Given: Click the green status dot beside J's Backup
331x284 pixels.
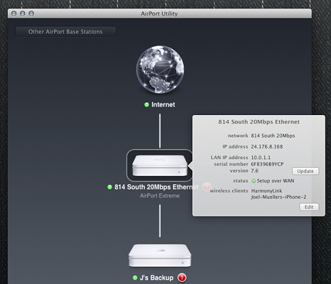Looking at the screenshot, I should [135, 278].
